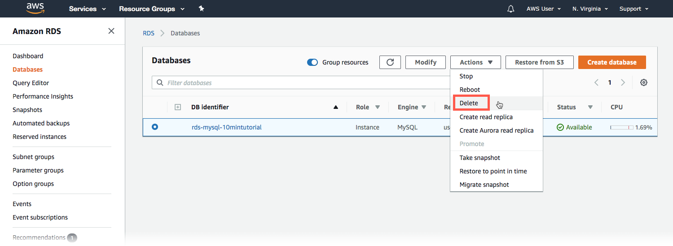Screen dimensions: 673x246
Task: Open Automated backups in the sidebar
Action: click(x=41, y=123)
